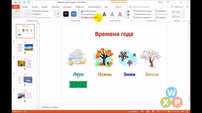Open text fill color button

click(128, 11)
